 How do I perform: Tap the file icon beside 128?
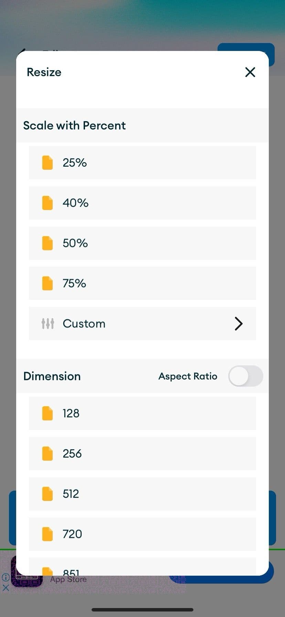point(47,414)
